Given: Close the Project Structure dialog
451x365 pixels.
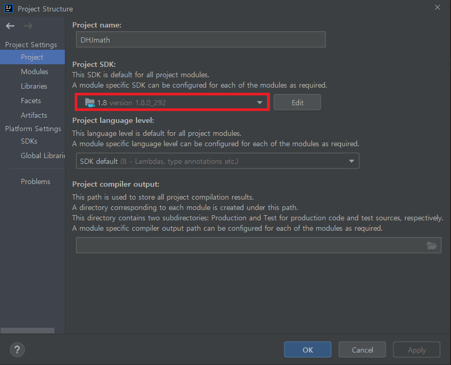Looking at the screenshot, I should click(x=438, y=7).
